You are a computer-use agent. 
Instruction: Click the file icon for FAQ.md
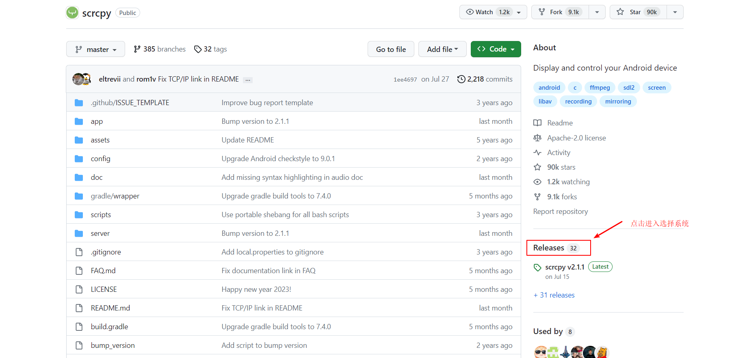pos(79,271)
